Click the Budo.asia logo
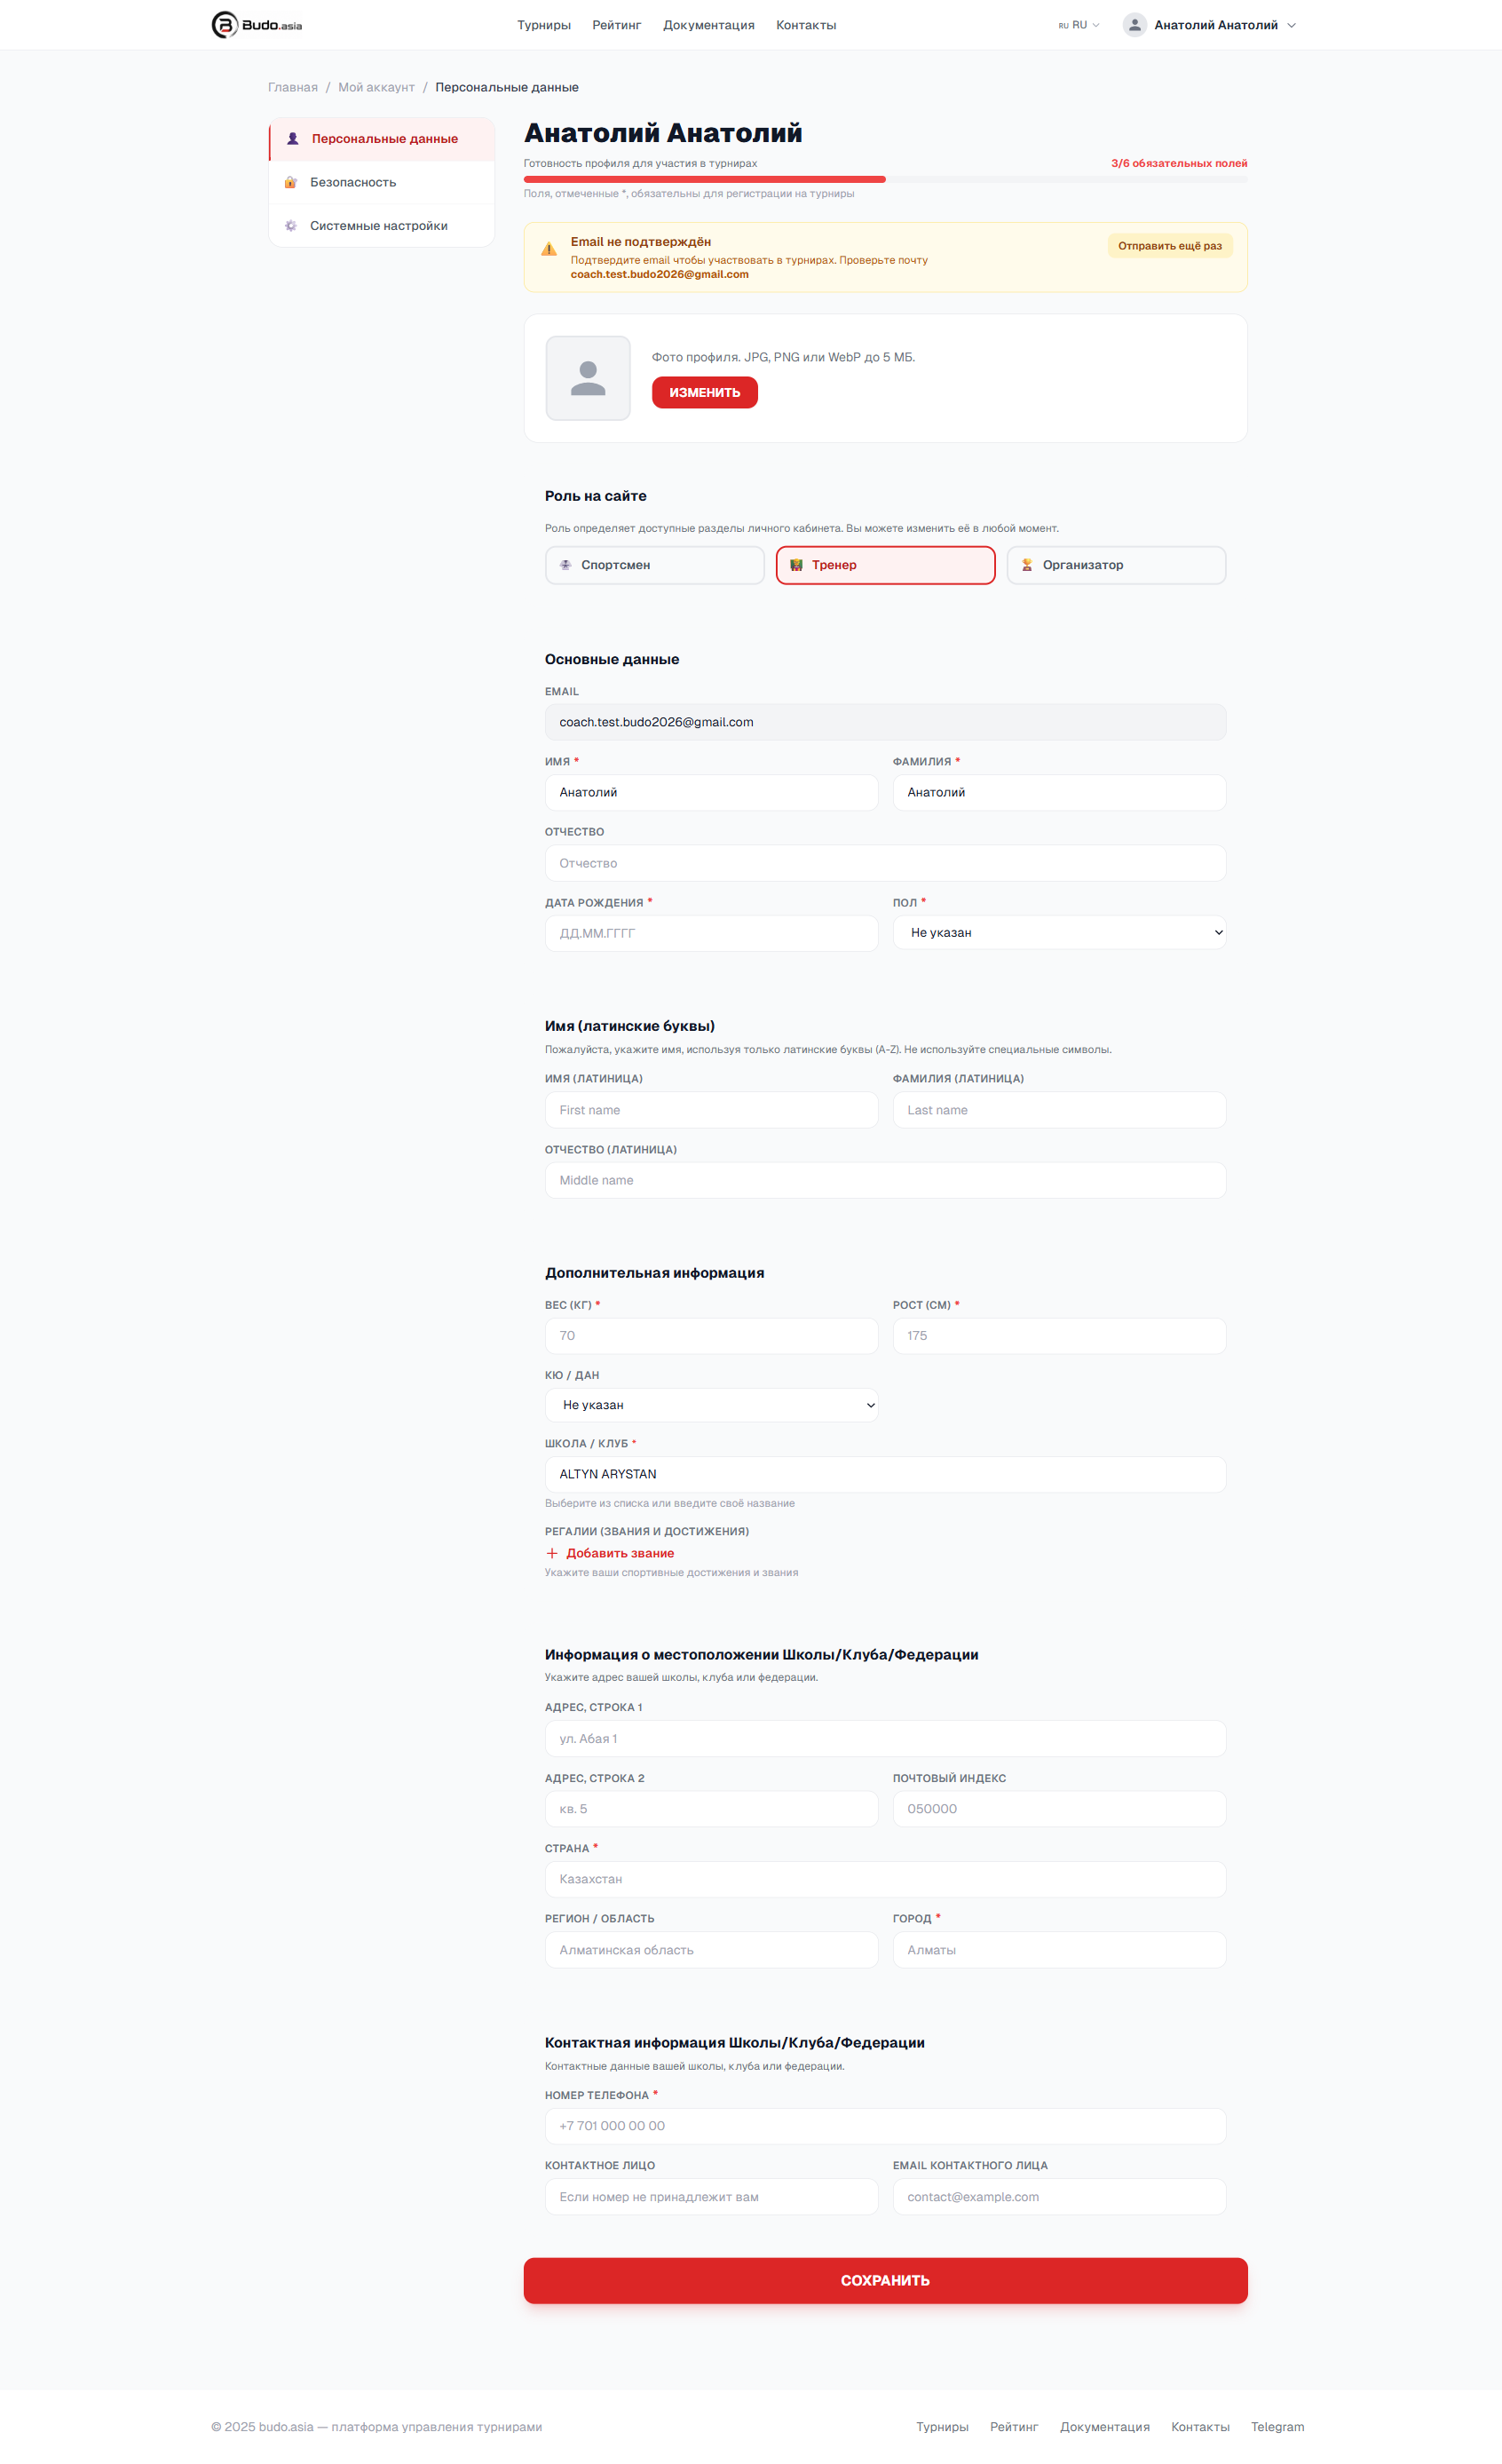The height and width of the screenshot is (2464, 1502). coord(256,25)
